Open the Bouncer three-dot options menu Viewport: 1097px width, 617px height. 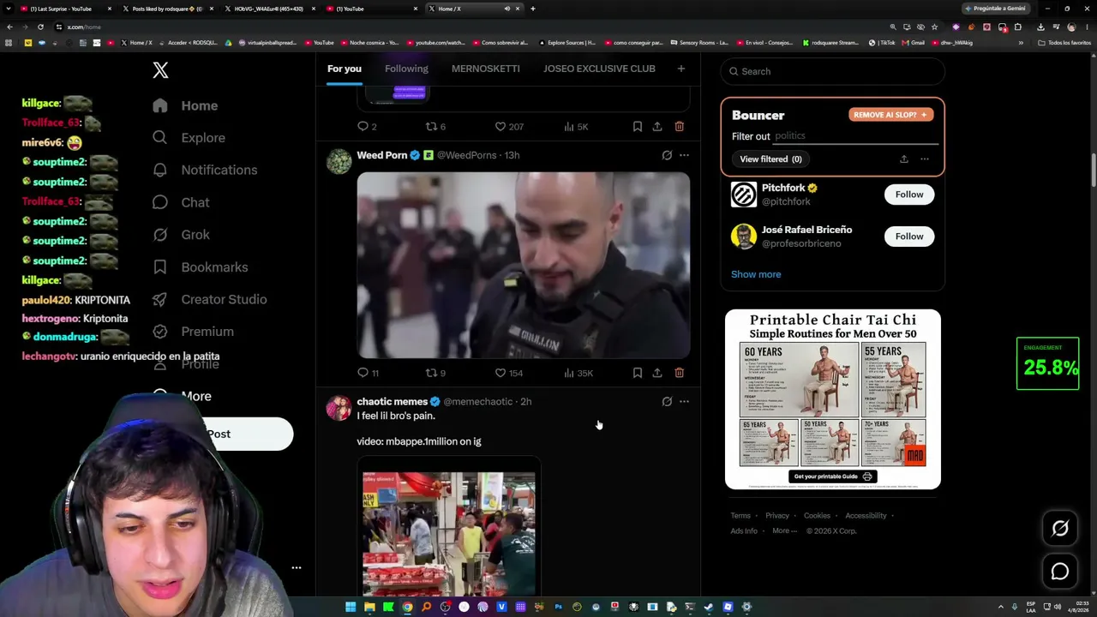click(924, 159)
